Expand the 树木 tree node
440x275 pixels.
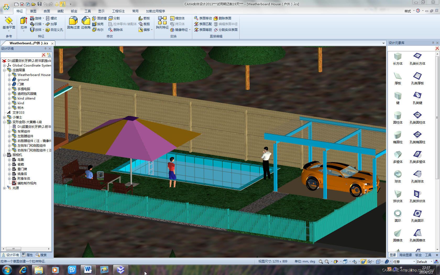click(x=9, y=108)
